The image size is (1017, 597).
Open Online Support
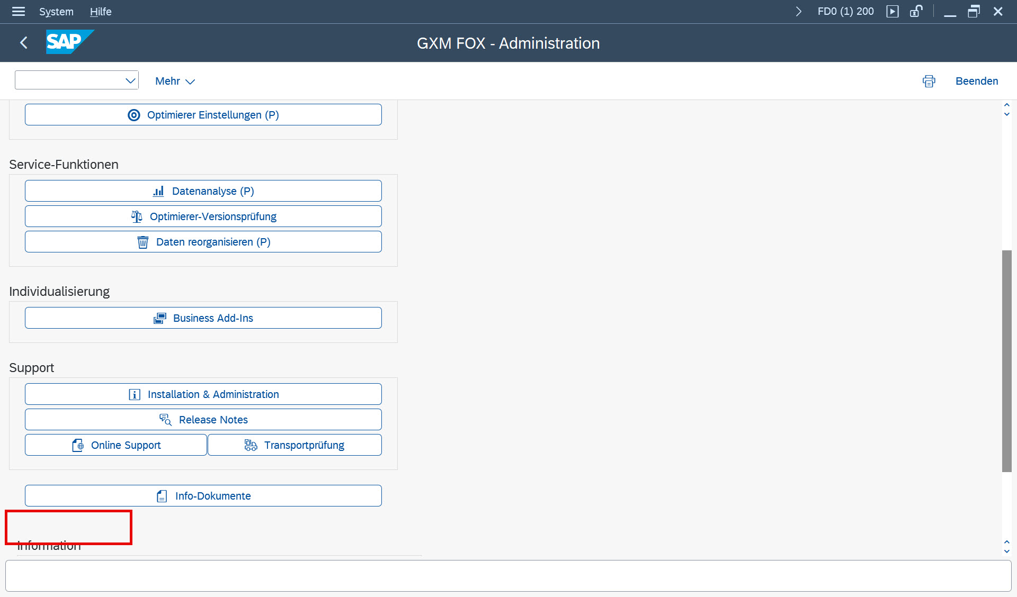click(x=115, y=445)
